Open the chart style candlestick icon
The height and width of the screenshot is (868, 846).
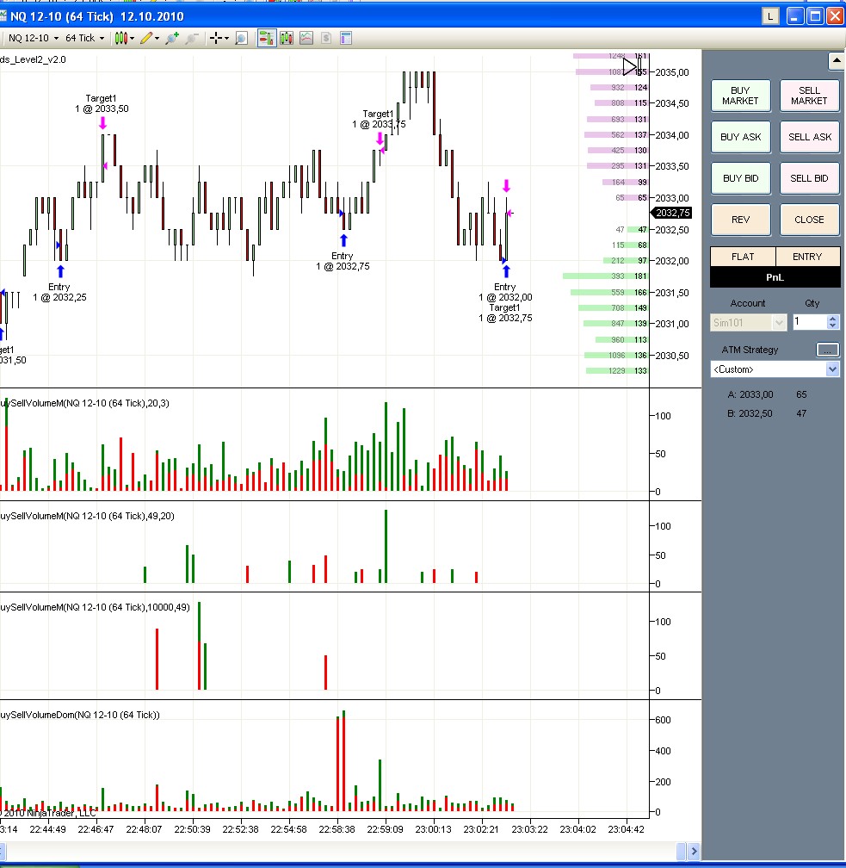pos(121,38)
